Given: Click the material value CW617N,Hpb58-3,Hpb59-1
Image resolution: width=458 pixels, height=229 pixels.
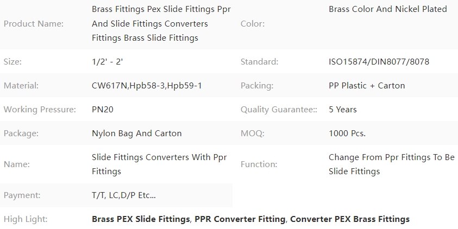Looking at the screenshot, I should [147, 86].
